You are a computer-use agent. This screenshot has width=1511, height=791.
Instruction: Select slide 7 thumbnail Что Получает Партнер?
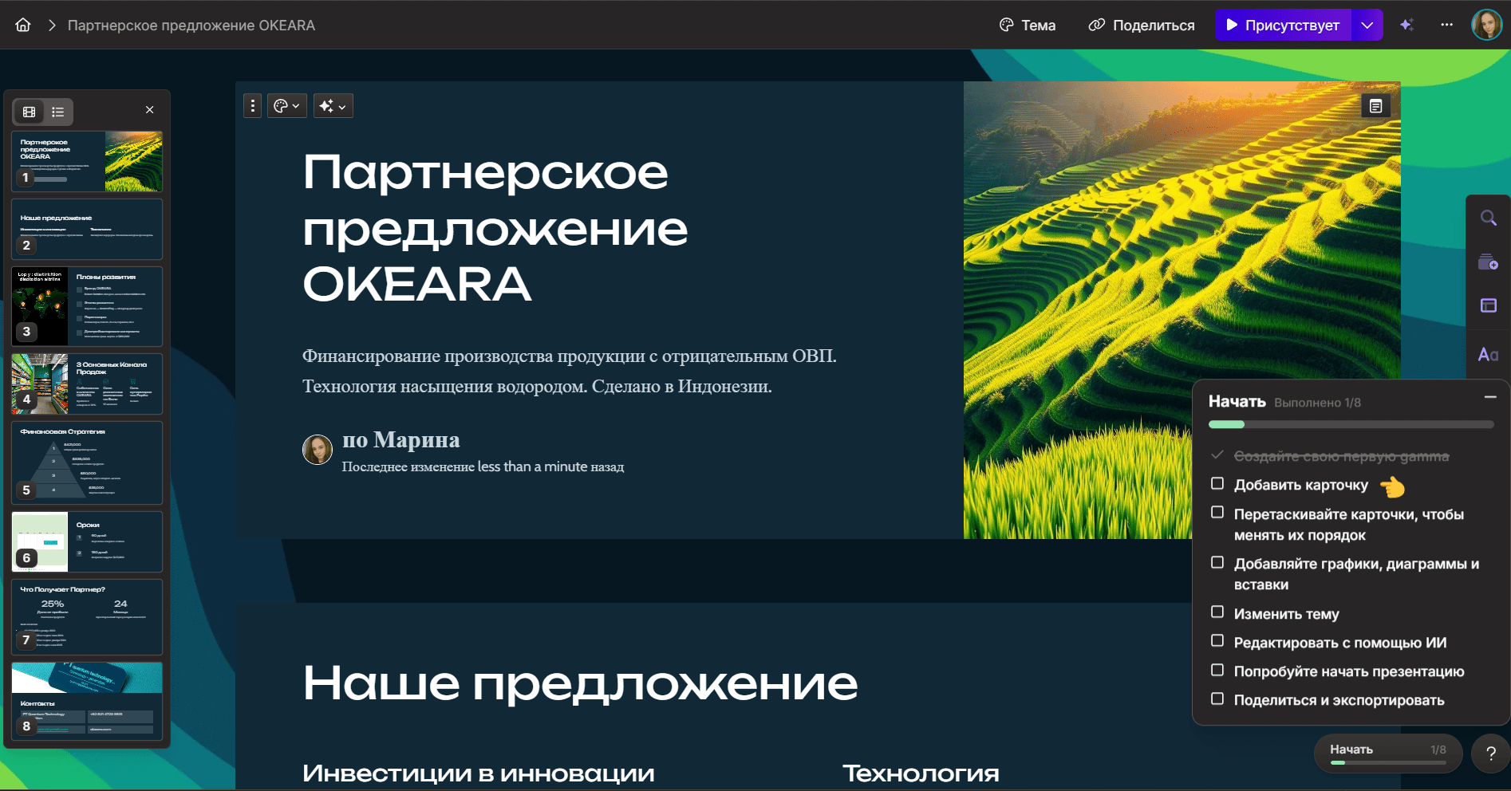tap(87, 616)
